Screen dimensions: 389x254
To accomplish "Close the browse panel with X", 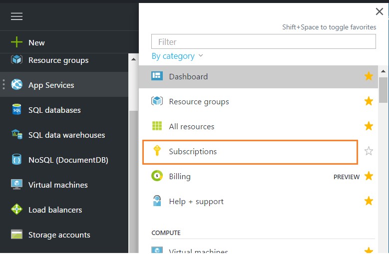I will pos(379,12).
